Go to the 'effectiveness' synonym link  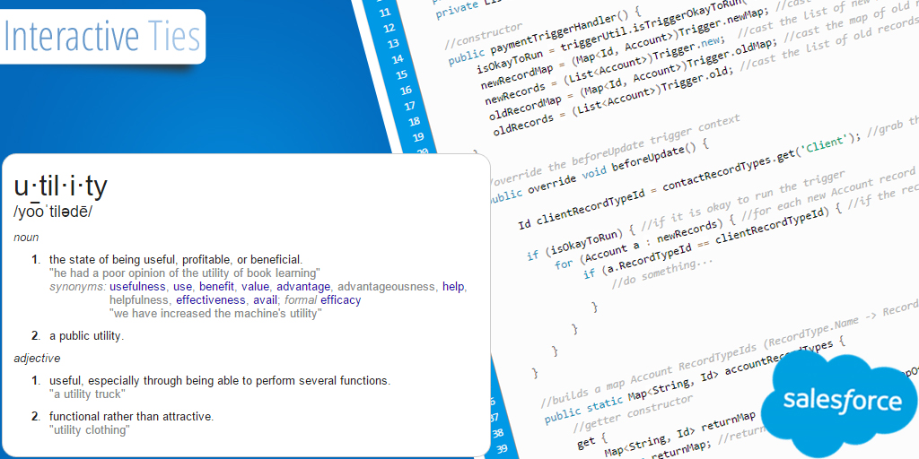(210, 300)
